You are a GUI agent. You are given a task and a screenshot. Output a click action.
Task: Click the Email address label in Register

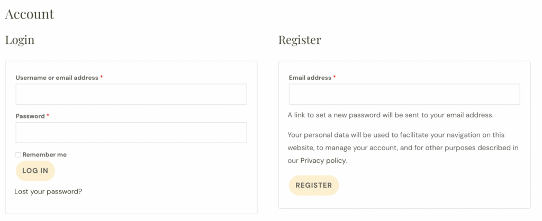[x=310, y=78]
